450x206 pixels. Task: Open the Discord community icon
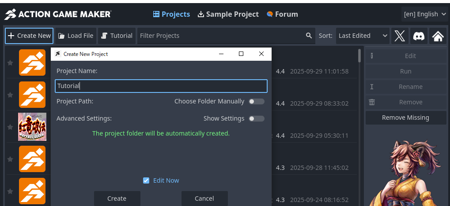click(x=419, y=36)
